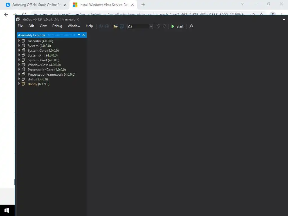The width and height of the screenshot is (288, 216).
Task: Close the Assembly Explorer panel
Action: tap(84, 35)
